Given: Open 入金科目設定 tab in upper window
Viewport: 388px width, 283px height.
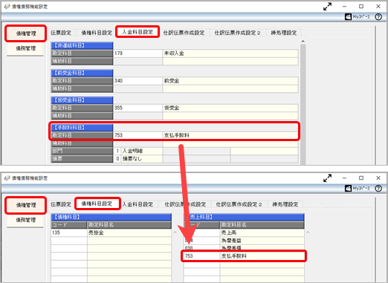Looking at the screenshot, I should [138, 32].
